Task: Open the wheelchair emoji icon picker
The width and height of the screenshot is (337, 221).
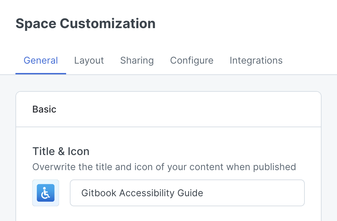Action: 46,193
